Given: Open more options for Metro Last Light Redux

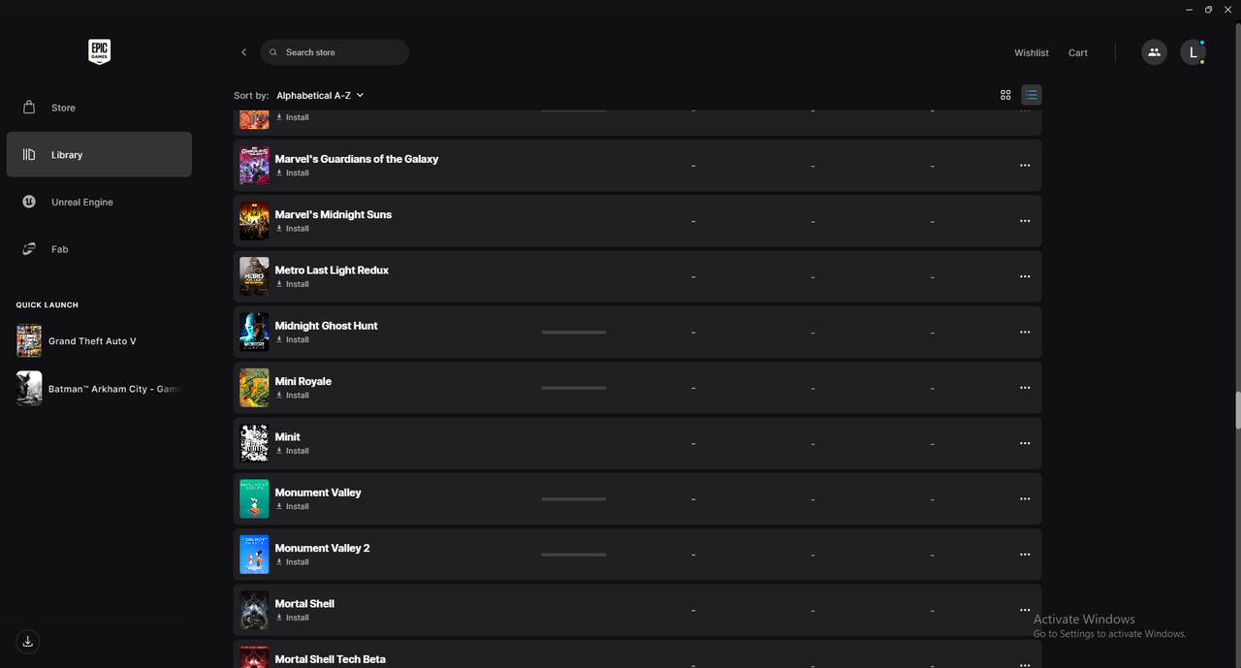Looking at the screenshot, I should pos(1025,276).
